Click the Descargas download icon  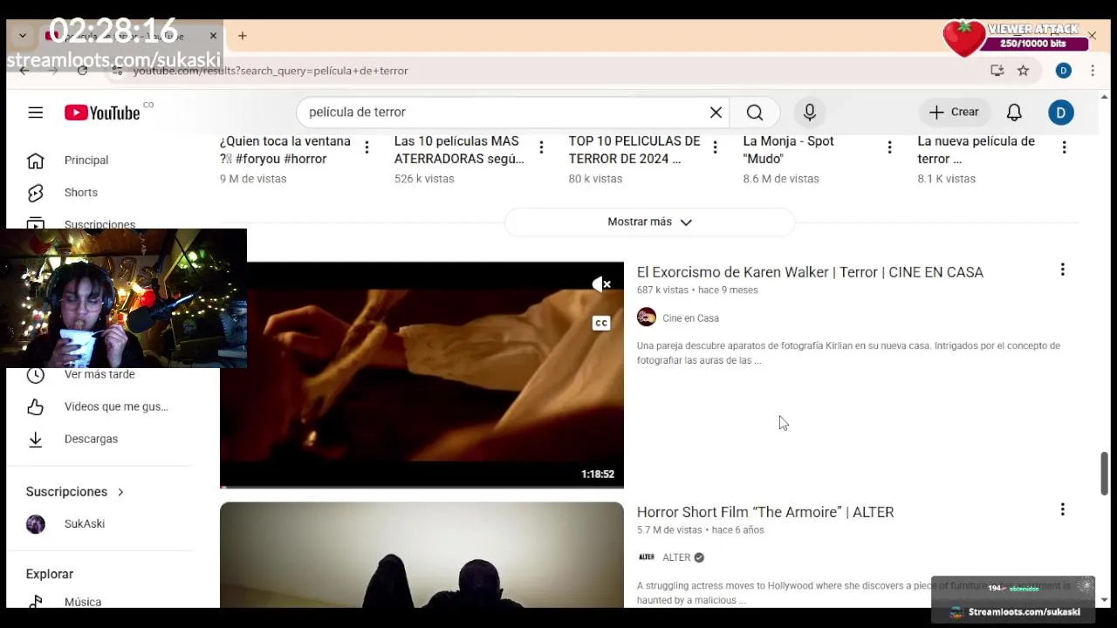(x=35, y=439)
